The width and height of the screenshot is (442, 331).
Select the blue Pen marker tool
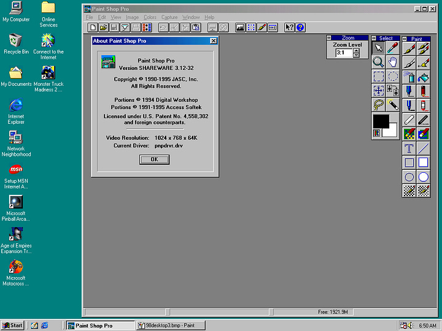coord(409,91)
